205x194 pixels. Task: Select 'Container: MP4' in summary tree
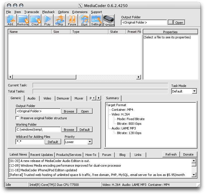(x=122, y=110)
